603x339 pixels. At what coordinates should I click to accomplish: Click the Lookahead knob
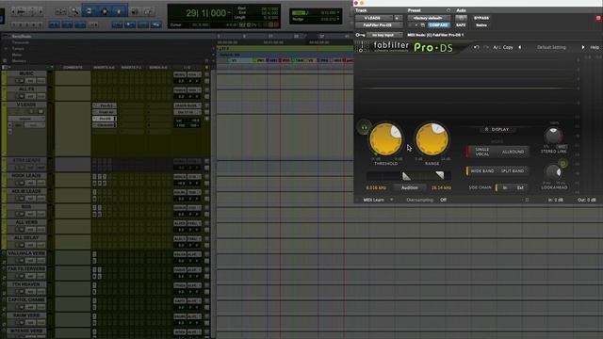pos(553,171)
